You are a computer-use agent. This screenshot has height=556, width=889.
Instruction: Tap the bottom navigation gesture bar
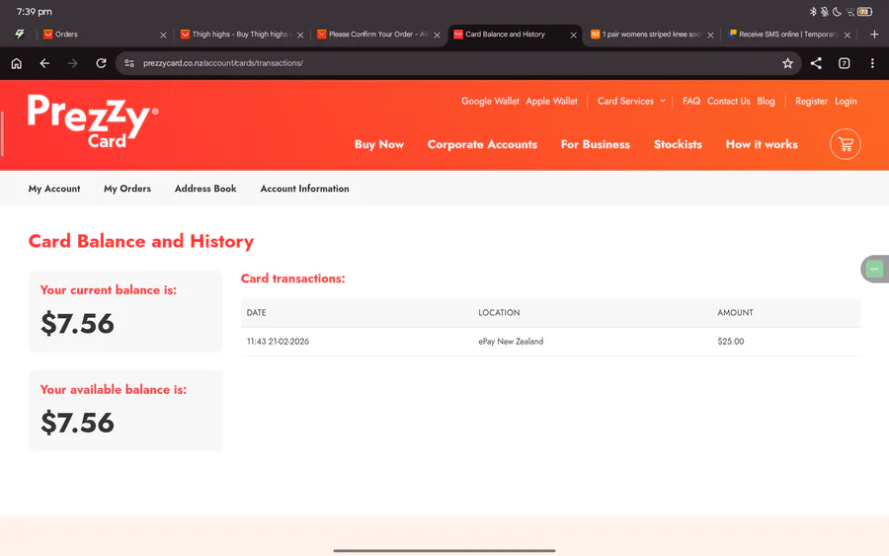(444, 550)
